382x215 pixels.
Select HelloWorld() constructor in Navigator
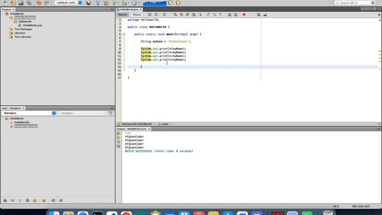click(21, 122)
